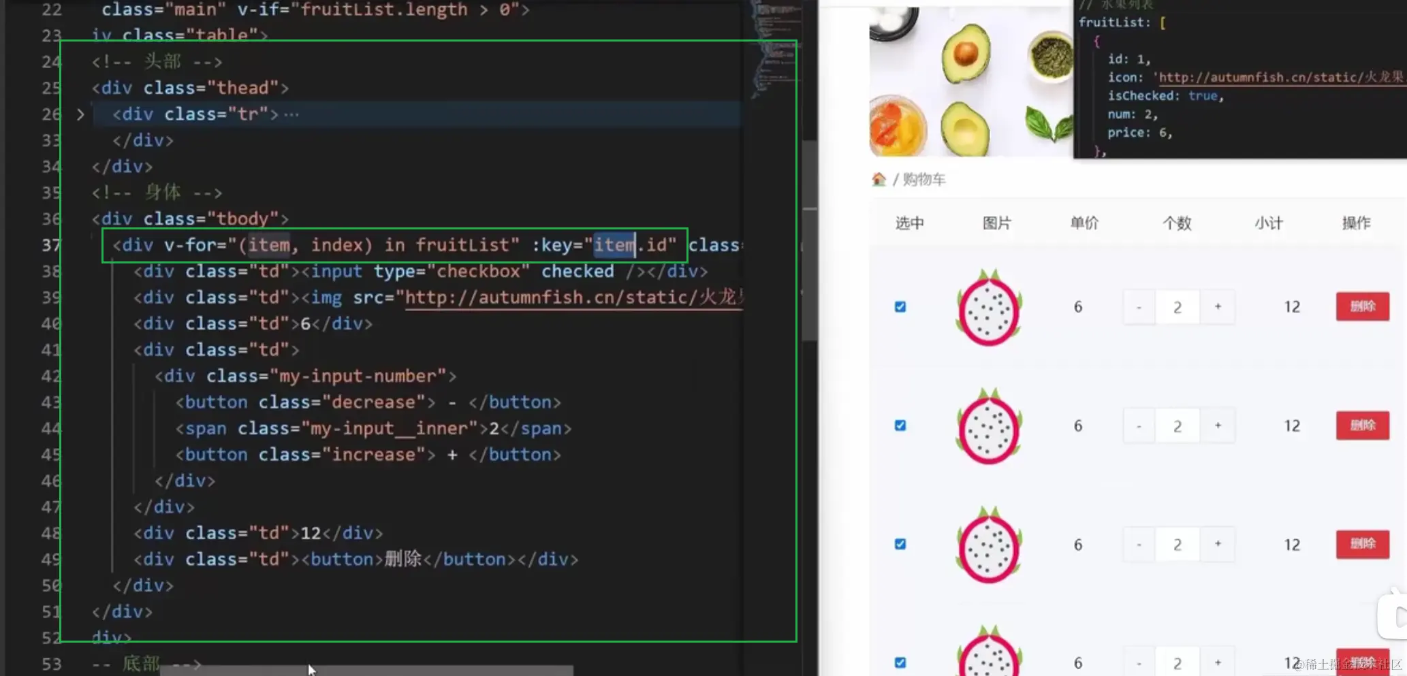Click the code editor's vertical scrollbar thumb
Viewport: 1407px width, 676px height.
tap(810, 240)
